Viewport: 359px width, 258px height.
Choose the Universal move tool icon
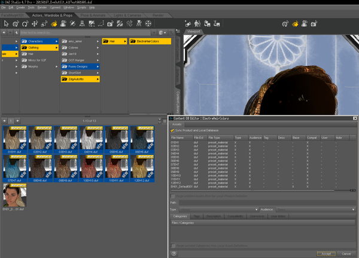[x=17, y=23]
